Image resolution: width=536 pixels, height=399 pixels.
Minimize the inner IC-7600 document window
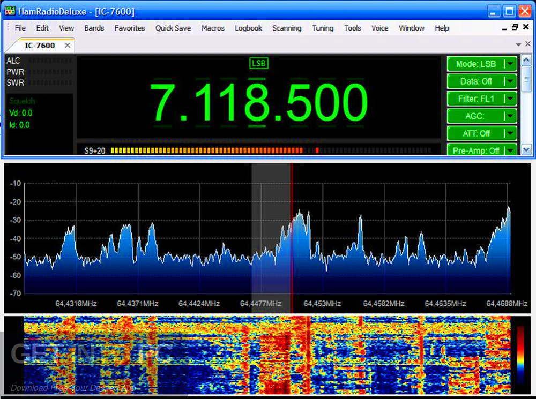tap(504, 28)
